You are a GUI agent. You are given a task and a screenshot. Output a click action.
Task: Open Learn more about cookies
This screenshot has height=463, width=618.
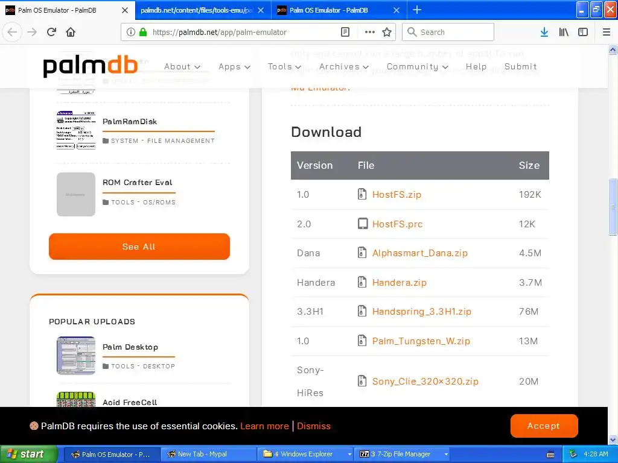point(264,426)
